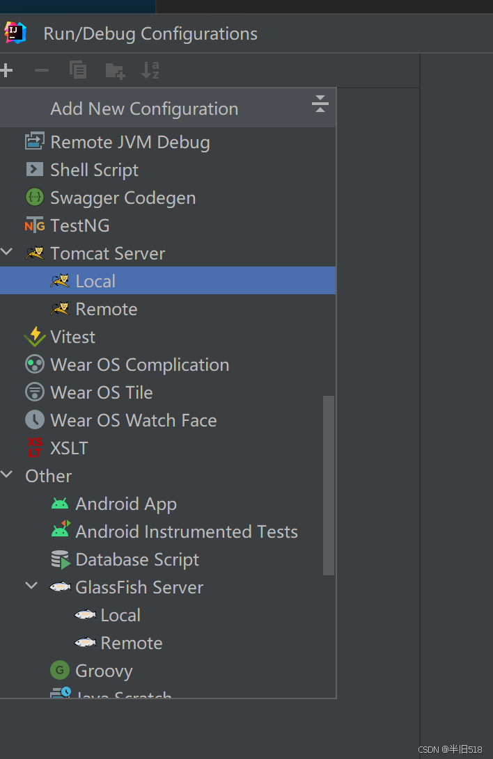Click the Database Script icon

[61, 559]
